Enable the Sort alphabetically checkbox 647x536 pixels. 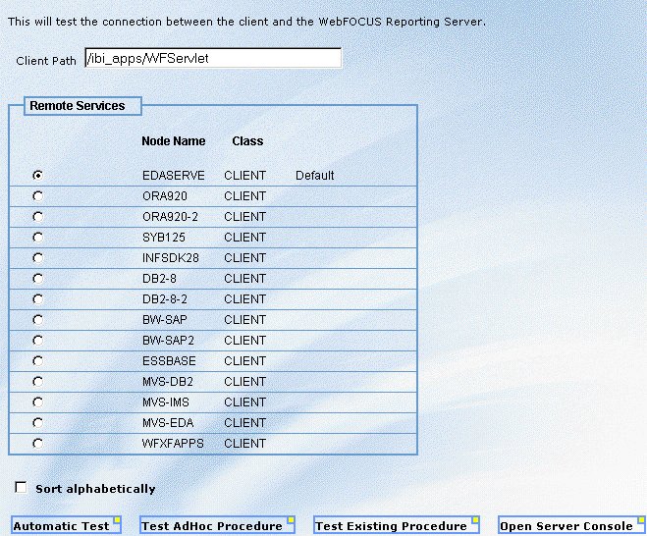[x=21, y=487]
